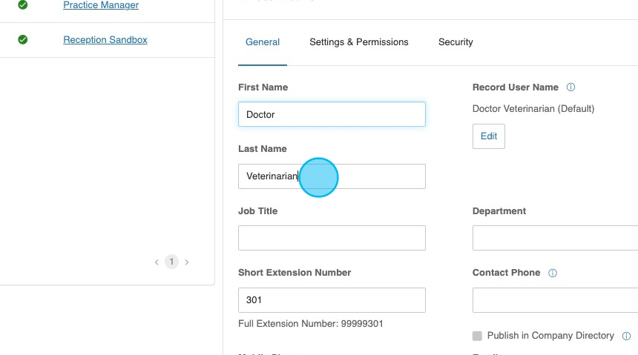Open the Reception Sandbox link

tap(105, 40)
